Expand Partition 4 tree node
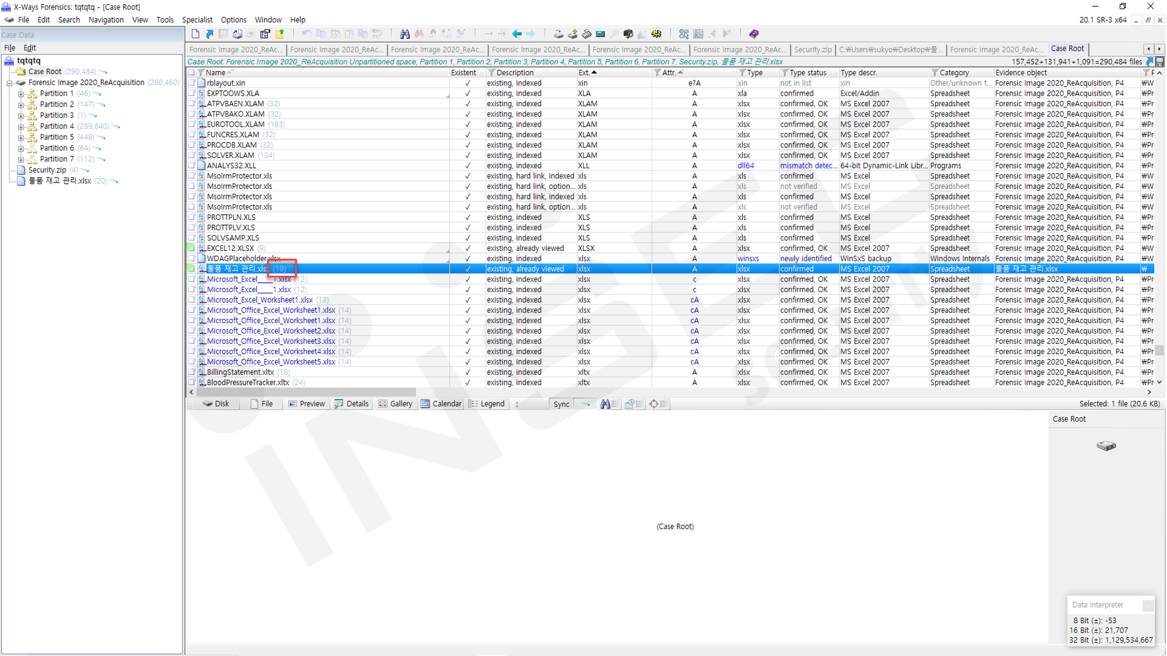This screenshot has width=1167, height=656. pyautogui.click(x=21, y=127)
